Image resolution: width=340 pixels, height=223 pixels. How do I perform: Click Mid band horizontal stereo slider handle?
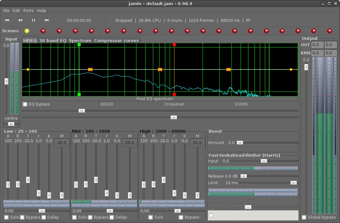pyautogui.click(x=110, y=211)
